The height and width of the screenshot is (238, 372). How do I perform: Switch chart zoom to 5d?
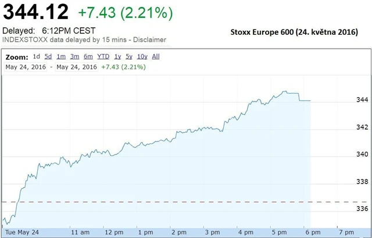click(48, 57)
